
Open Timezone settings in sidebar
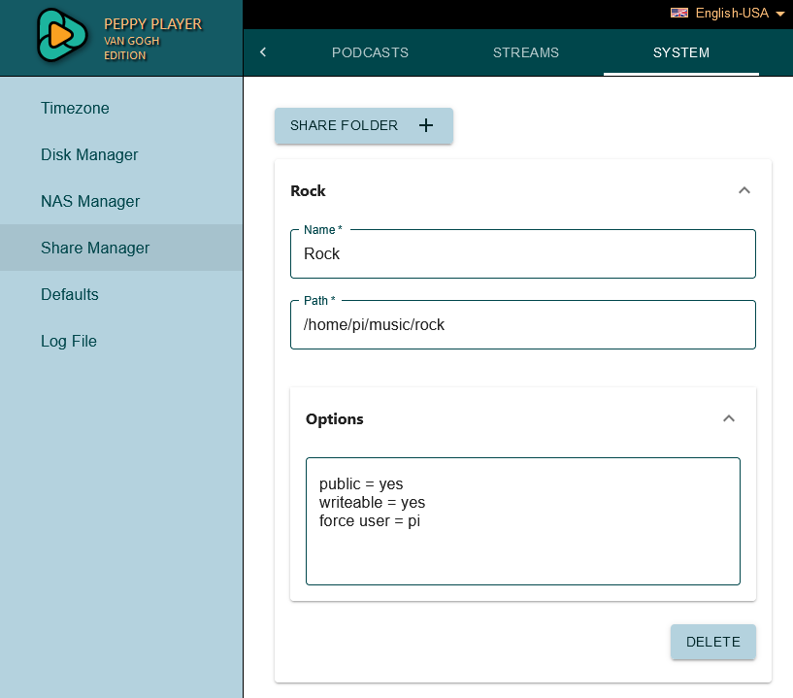[121, 108]
